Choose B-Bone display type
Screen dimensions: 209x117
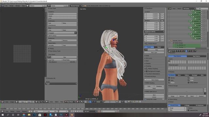point(187,75)
